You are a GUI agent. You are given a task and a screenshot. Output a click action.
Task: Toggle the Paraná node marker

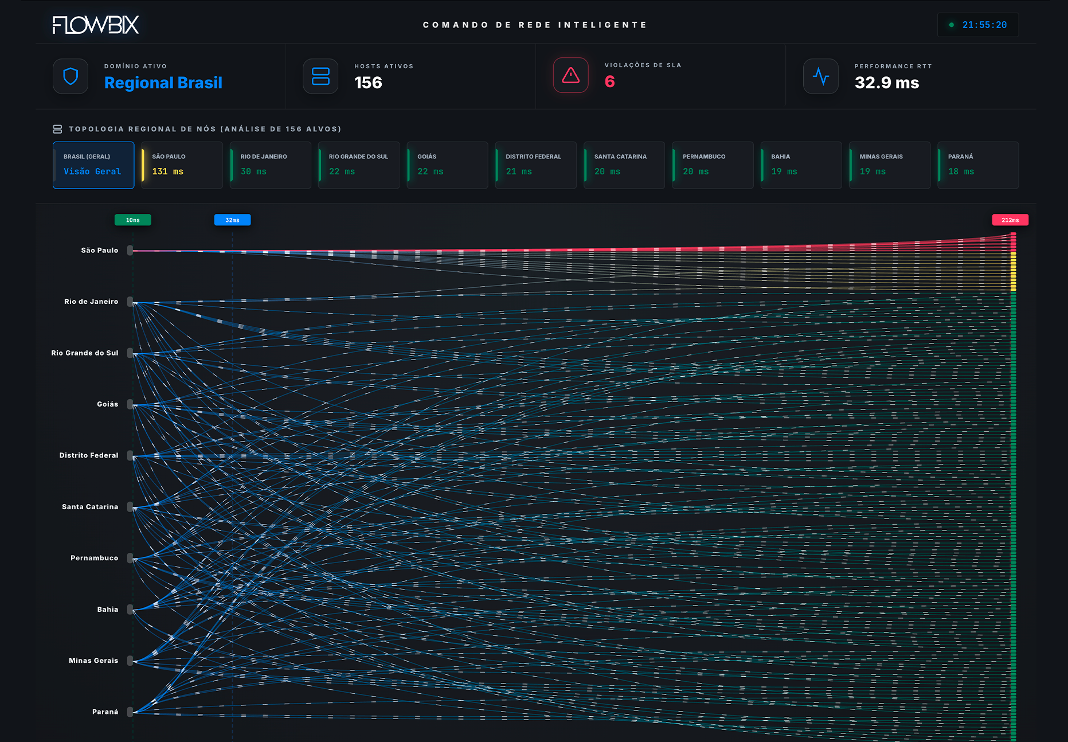(x=131, y=711)
